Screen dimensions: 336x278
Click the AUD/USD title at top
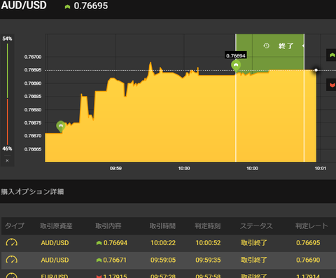tap(24, 5)
